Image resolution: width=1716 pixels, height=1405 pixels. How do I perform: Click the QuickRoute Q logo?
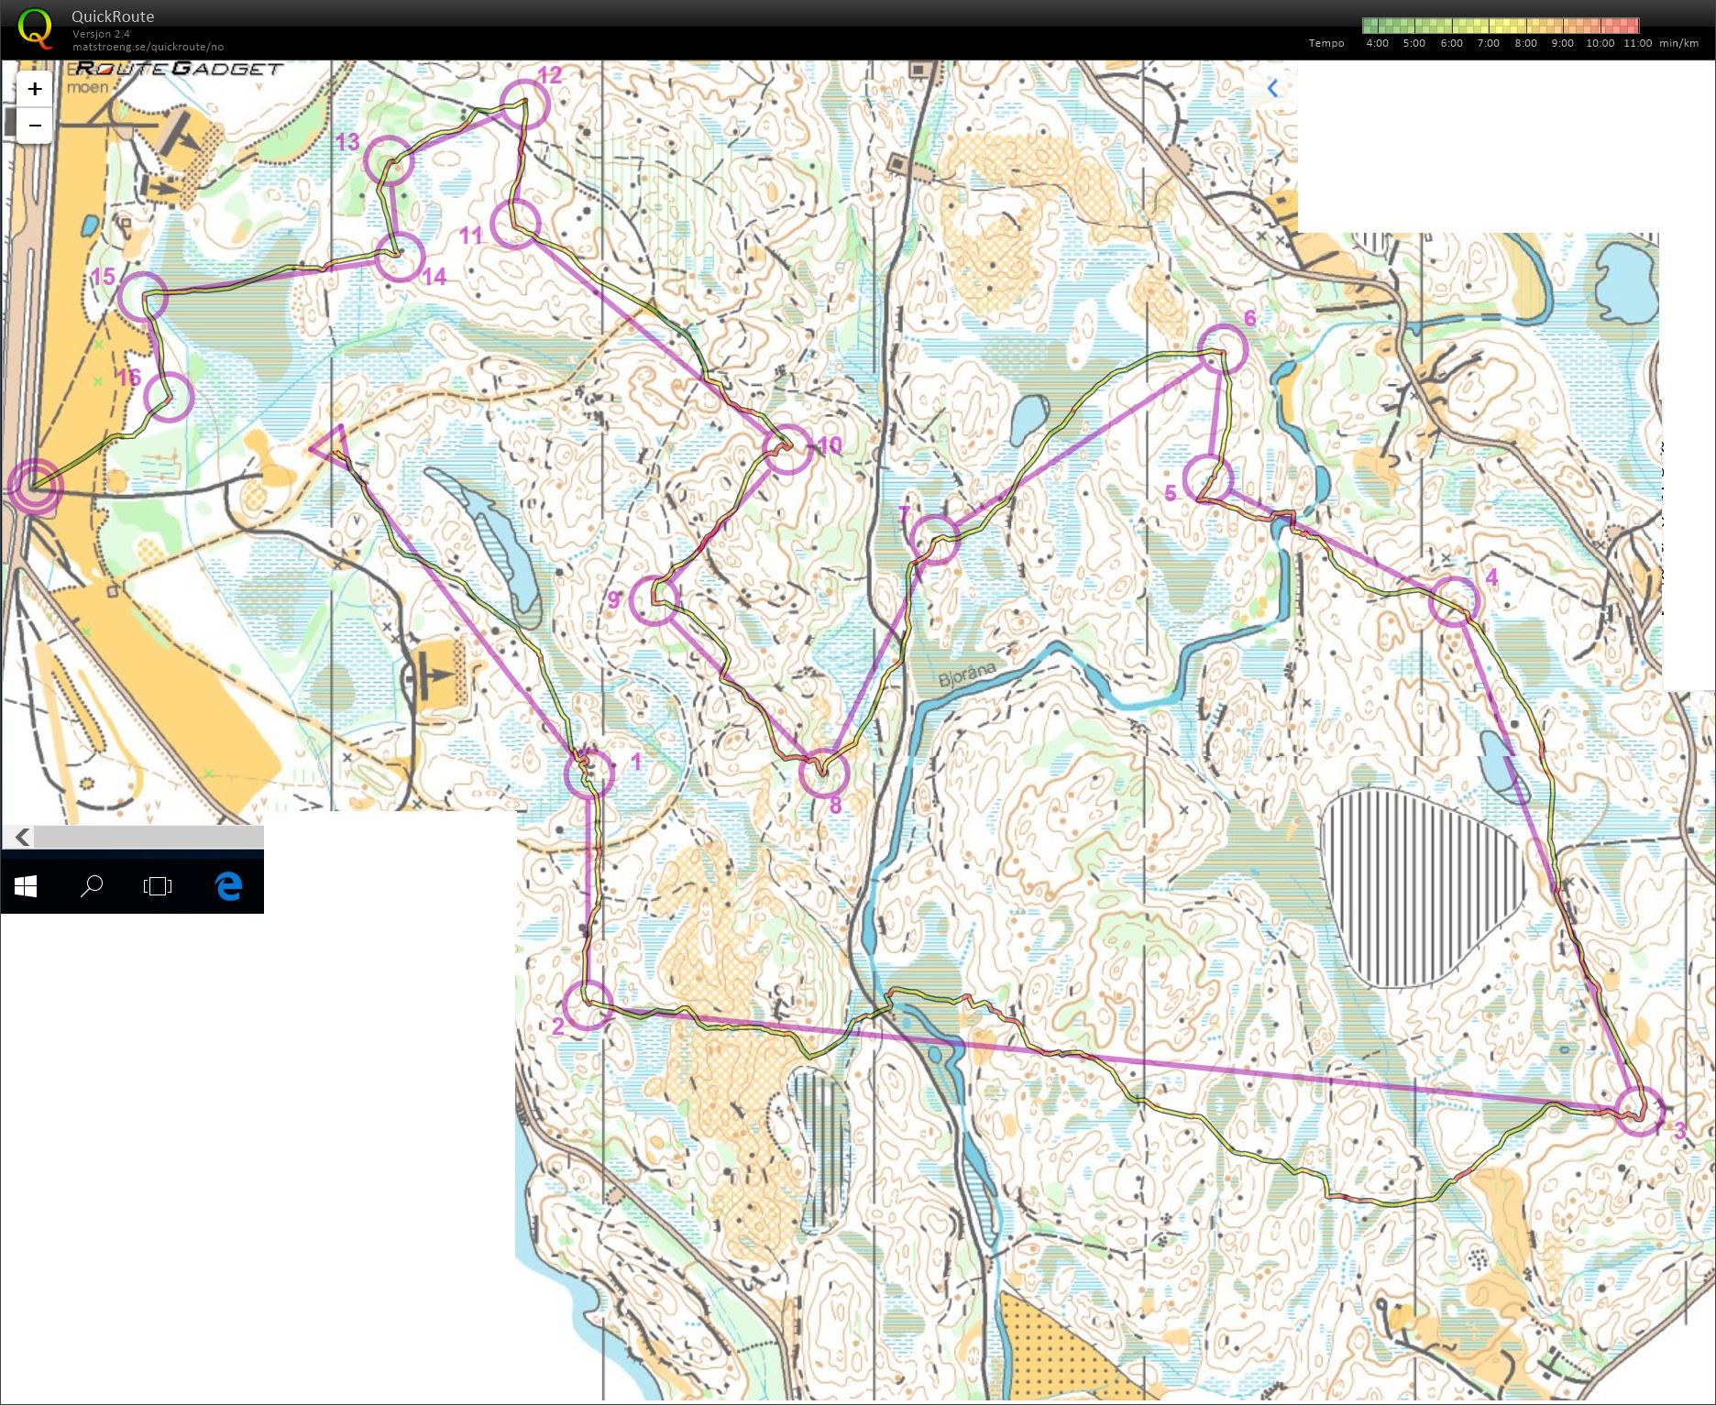tap(35, 27)
